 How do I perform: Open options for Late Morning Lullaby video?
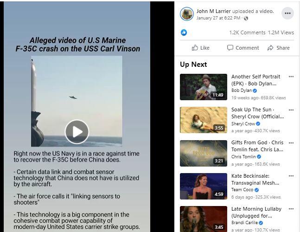pyautogui.click(x=291, y=209)
